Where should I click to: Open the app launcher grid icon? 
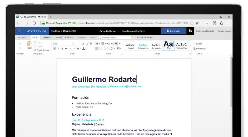pos(19,31)
